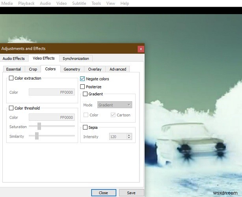Open the Audio menu

click(45, 3)
